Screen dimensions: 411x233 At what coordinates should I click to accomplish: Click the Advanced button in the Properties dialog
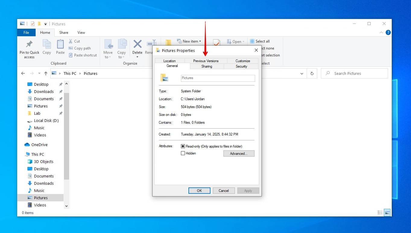click(239, 153)
